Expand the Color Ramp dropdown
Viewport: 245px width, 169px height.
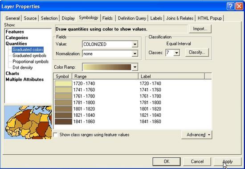coord(135,67)
